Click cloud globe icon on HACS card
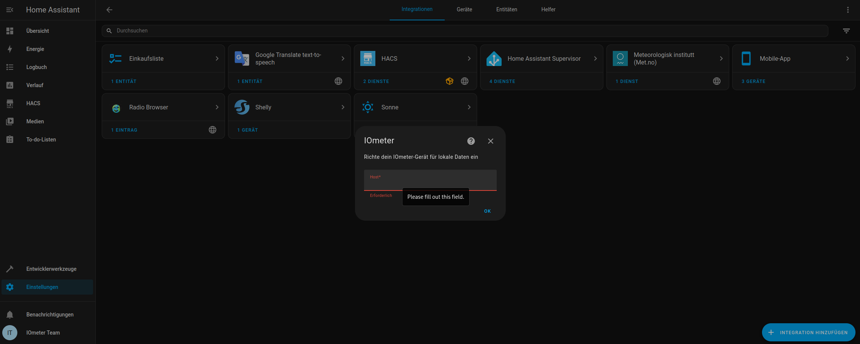The width and height of the screenshot is (860, 344). [465, 81]
